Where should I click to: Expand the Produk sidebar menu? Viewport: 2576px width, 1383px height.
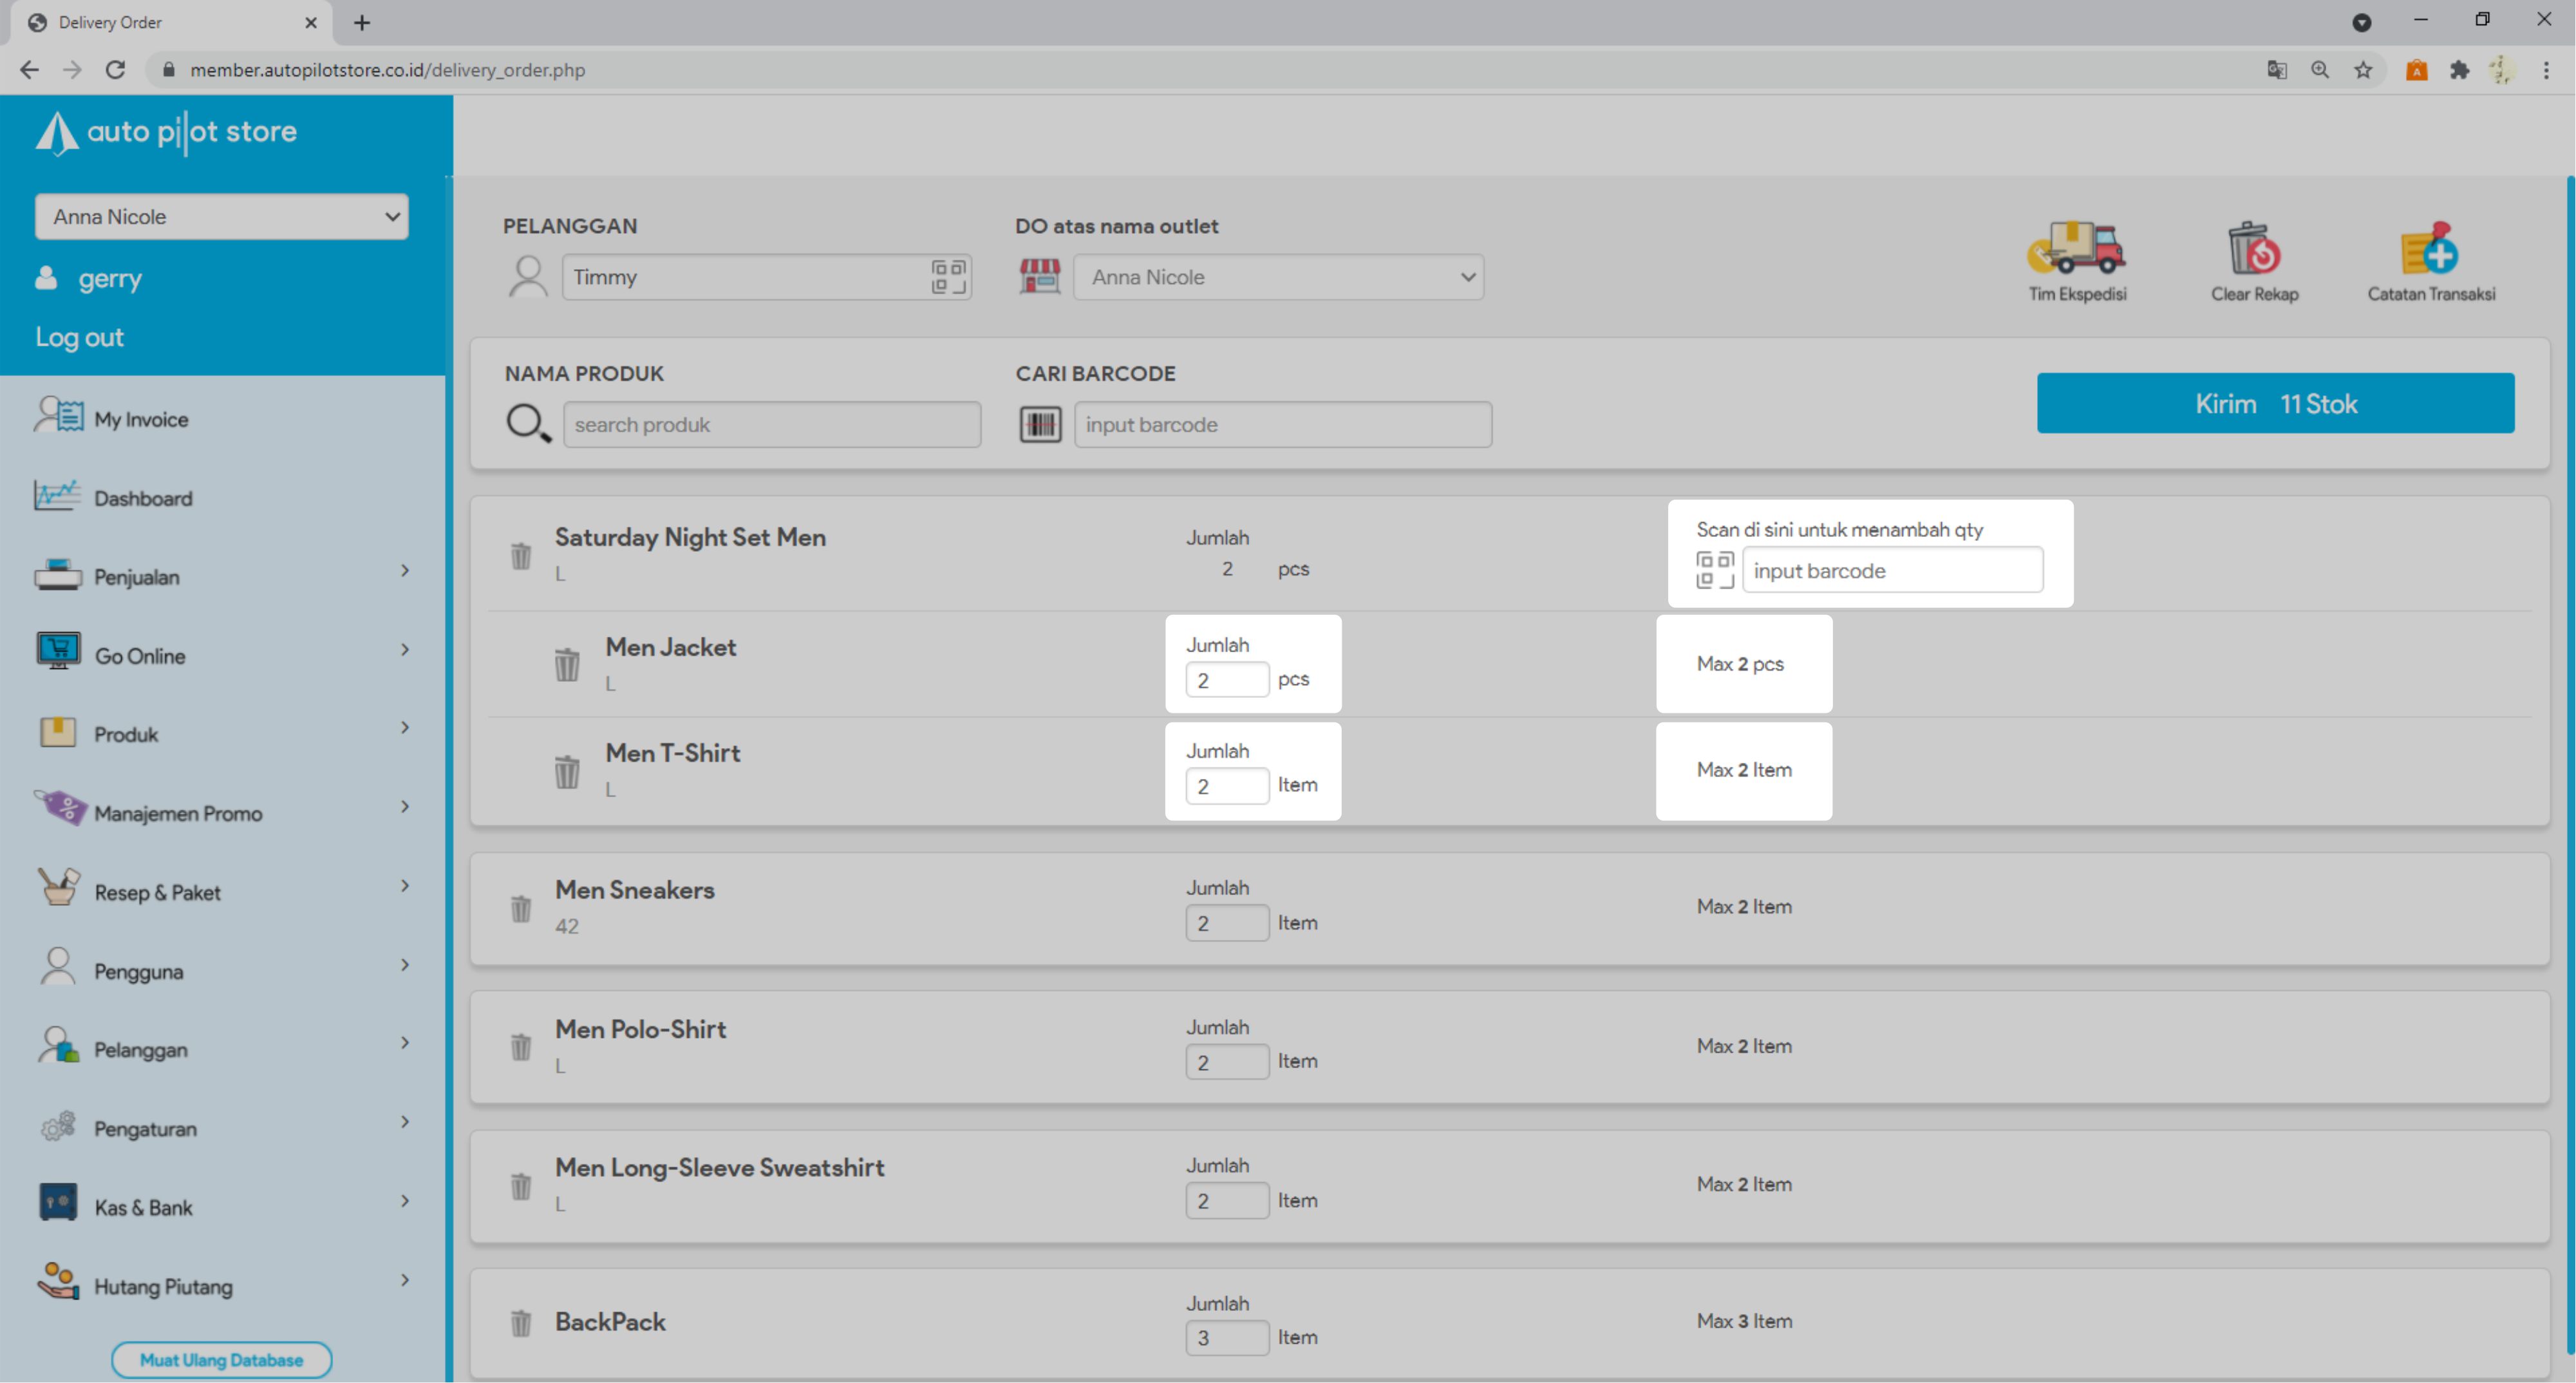pos(222,733)
